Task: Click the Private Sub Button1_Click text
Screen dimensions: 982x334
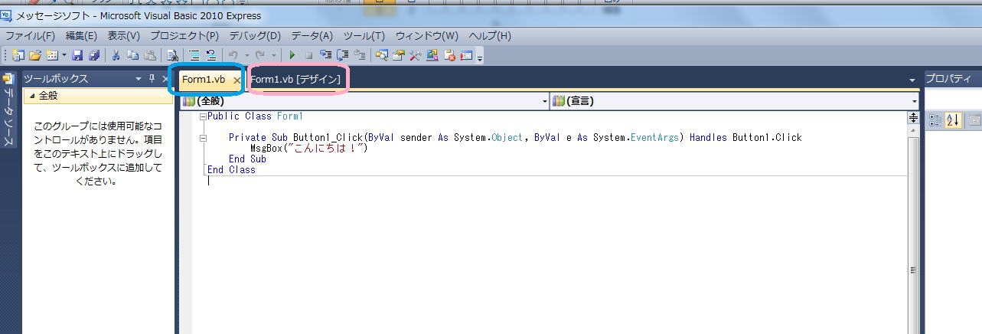Action: tap(295, 138)
